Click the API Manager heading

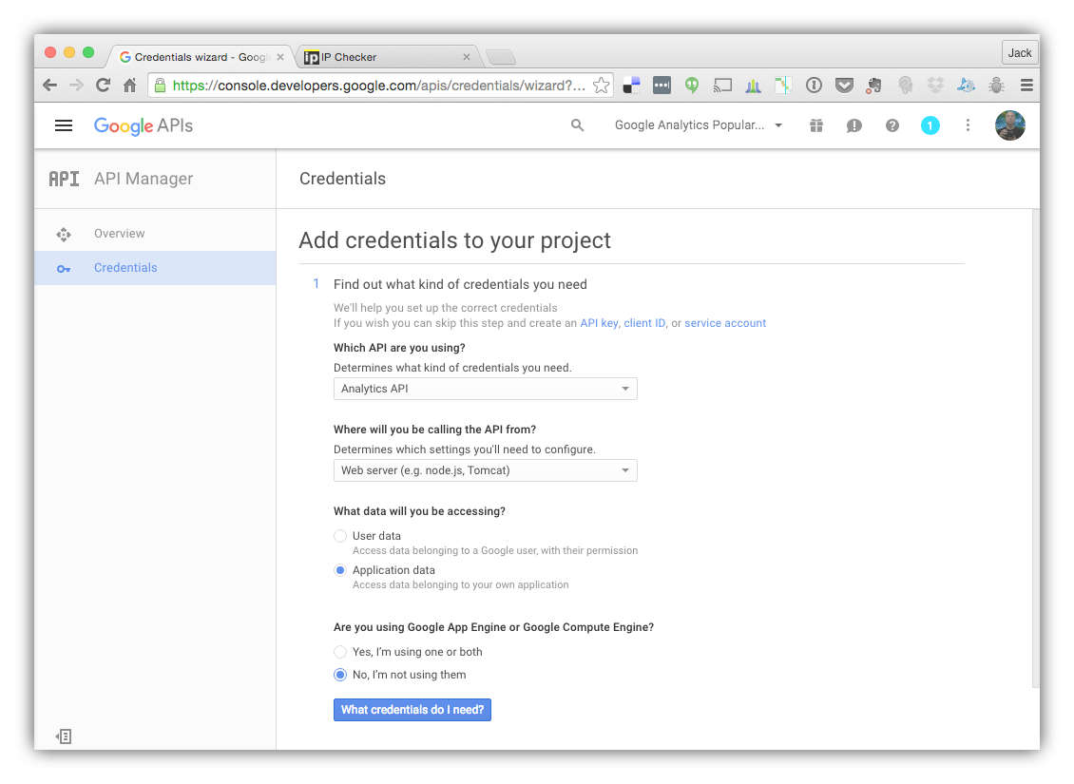pos(144,179)
